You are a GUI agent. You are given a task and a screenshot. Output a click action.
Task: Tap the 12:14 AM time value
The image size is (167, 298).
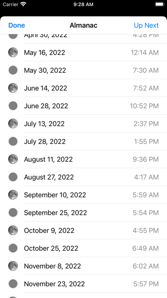coord(145,53)
